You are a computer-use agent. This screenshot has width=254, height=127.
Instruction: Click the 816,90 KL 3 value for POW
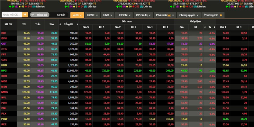[106, 119]
